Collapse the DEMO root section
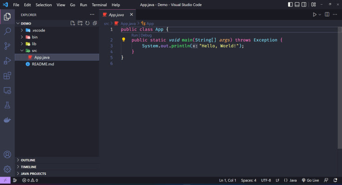 click(18, 23)
